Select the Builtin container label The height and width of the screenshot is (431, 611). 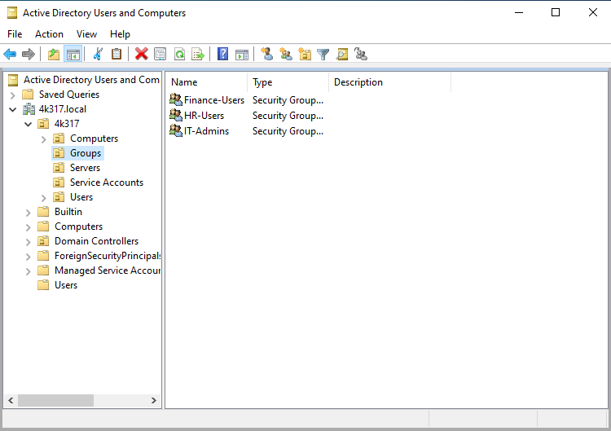(x=68, y=212)
